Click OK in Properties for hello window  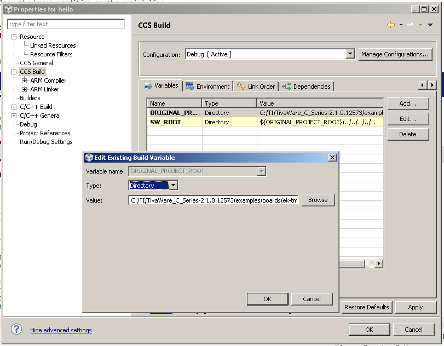tap(369, 330)
